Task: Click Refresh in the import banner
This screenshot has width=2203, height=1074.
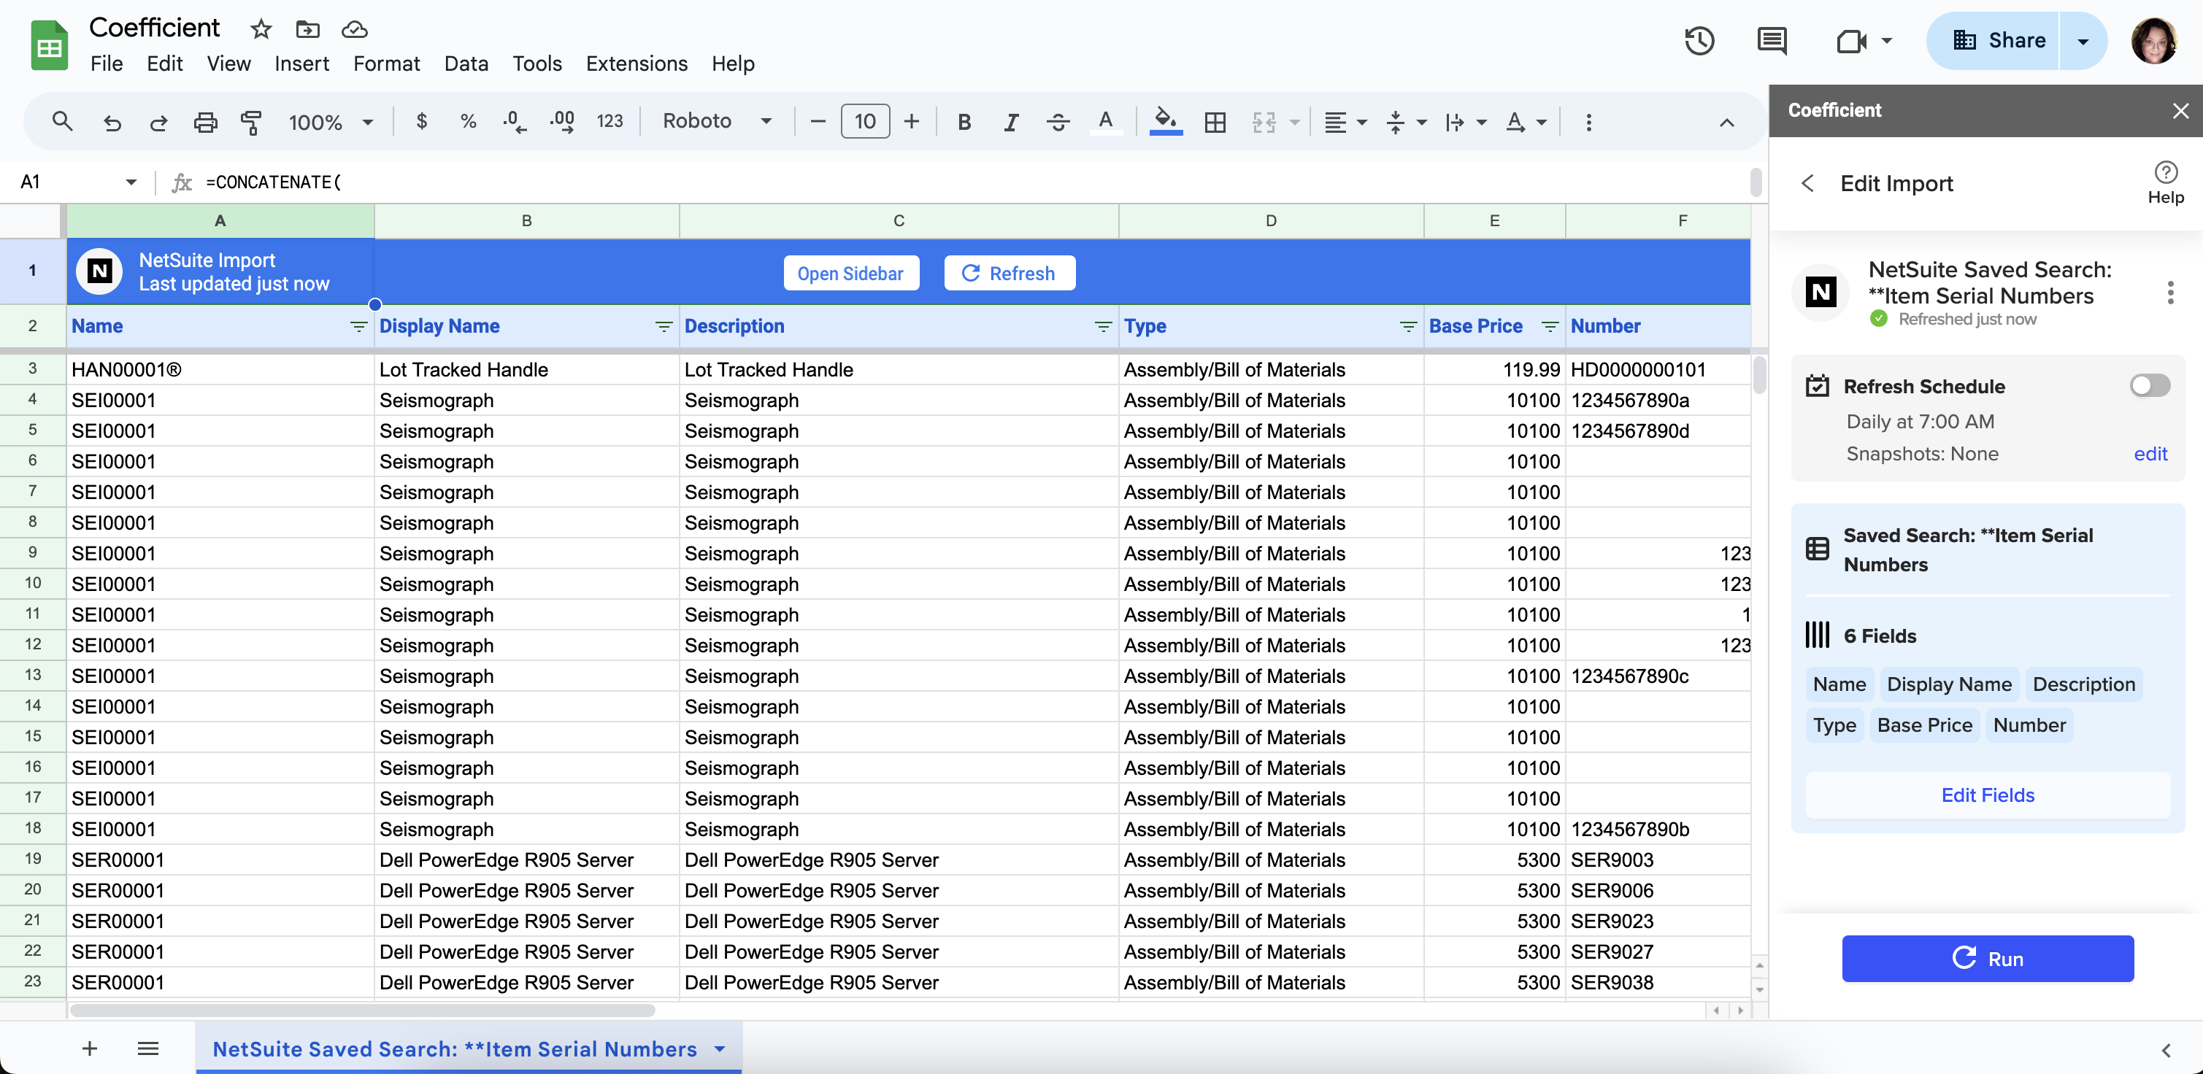Action: point(1009,273)
